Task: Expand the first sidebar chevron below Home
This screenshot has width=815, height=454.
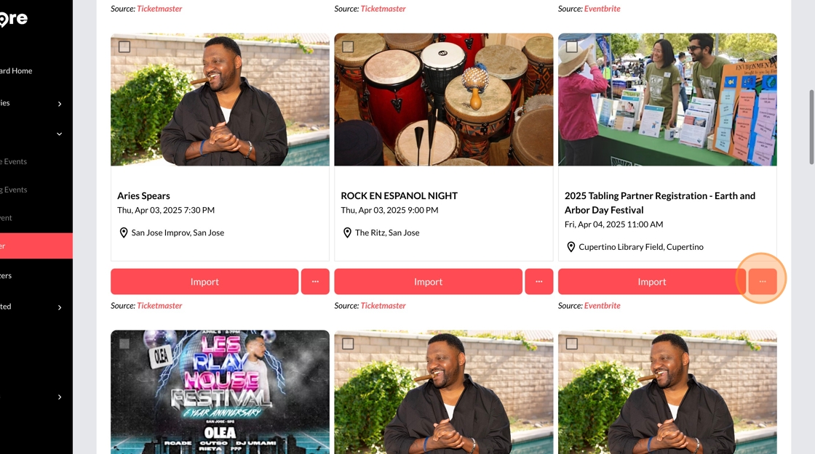Action: 59,104
